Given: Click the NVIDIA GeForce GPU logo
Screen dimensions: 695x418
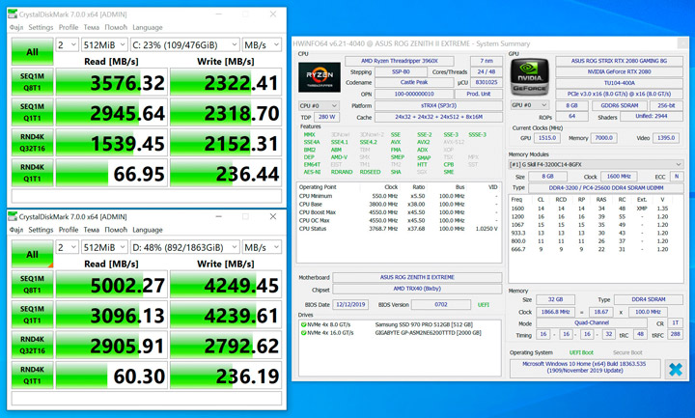Looking at the screenshot, I should [x=530, y=77].
